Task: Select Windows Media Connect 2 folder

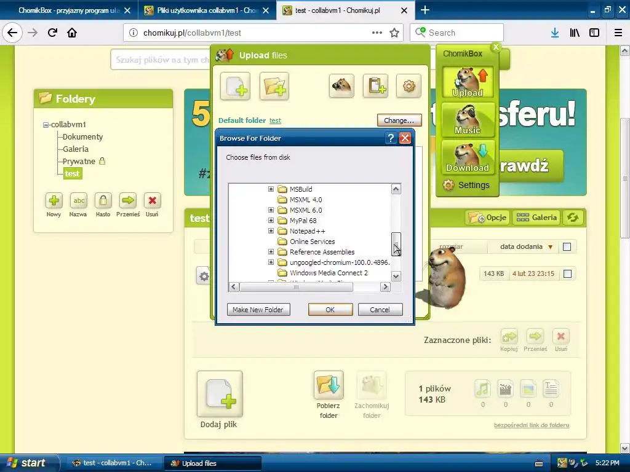Action: [329, 272]
